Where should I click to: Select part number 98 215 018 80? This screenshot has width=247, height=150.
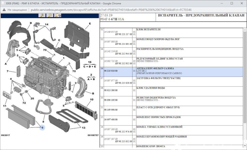(111, 71)
